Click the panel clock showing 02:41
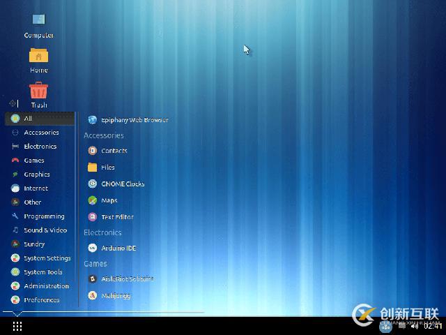The width and height of the screenshot is (446, 335). [x=433, y=326]
